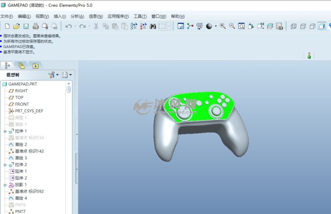Cut selection with the scissors icon
This screenshot has height=214, width=331.
pyautogui.click(x=96, y=26)
